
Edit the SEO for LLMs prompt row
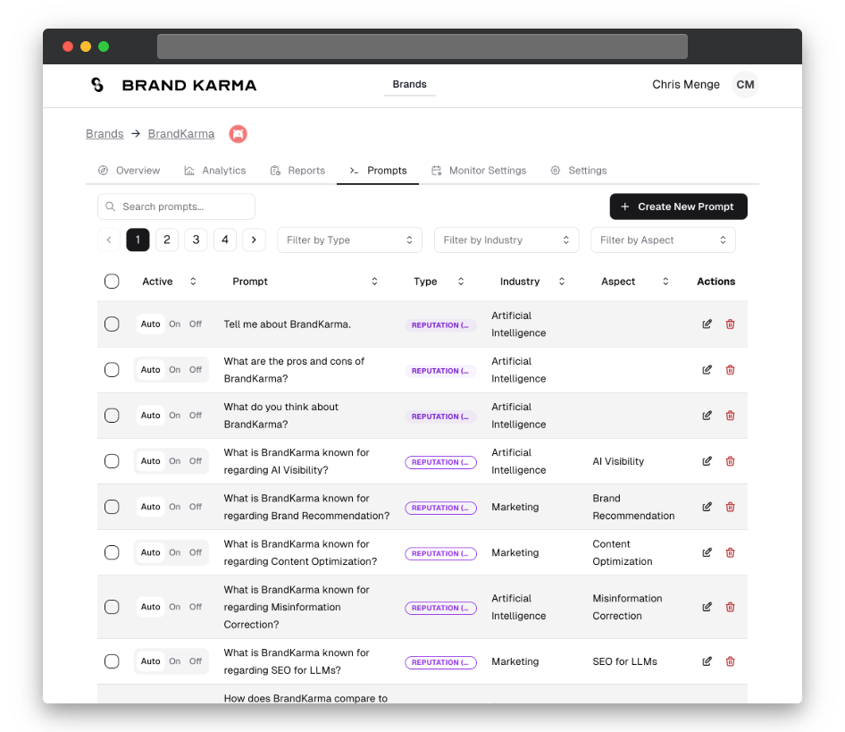[707, 661]
